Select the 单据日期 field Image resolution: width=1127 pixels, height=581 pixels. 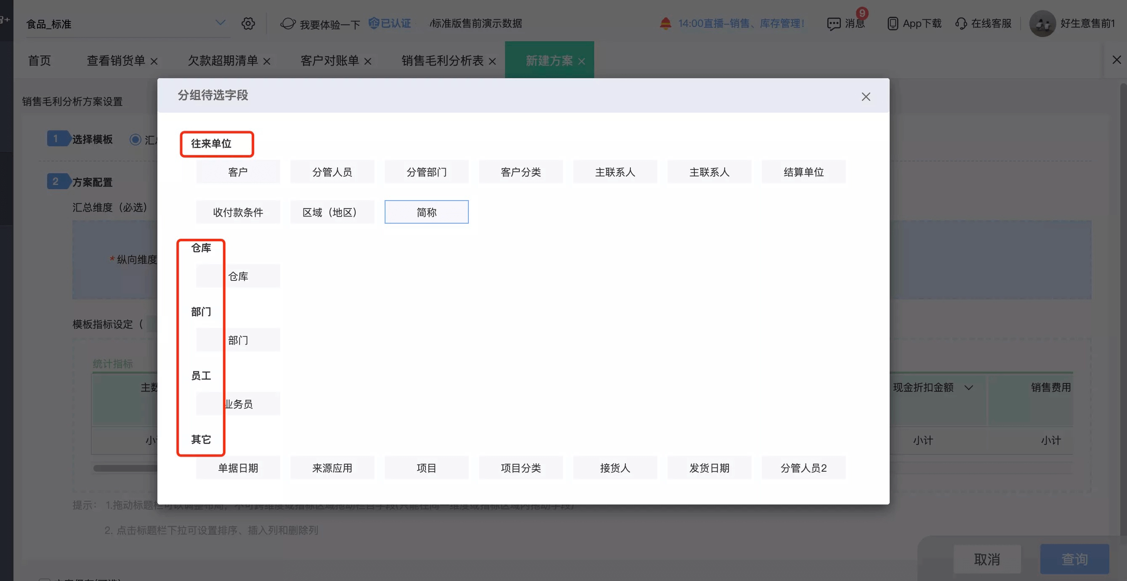(x=238, y=468)
